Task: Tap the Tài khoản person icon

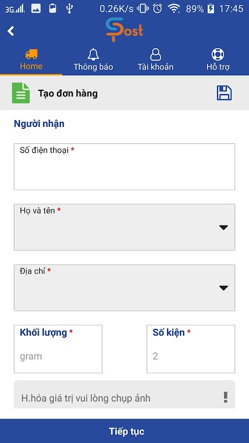Action: (x=155, y=54)
